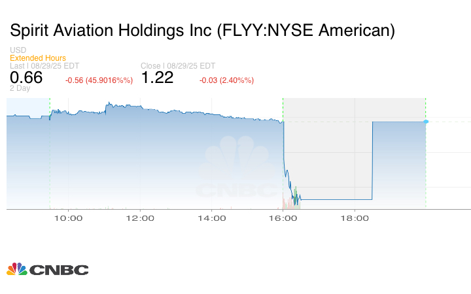Click the last price value 0.66
Image resolution: width=471 pixels, height=294 pixels.
click(26, 78)
